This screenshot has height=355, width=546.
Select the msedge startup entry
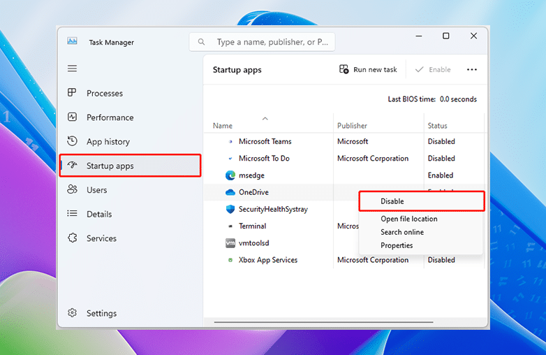pos(344,175)
